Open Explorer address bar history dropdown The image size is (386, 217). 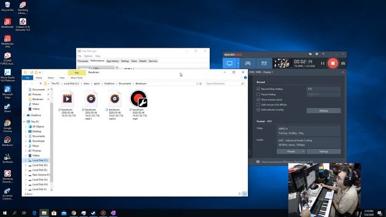click(x=197, y=84)
